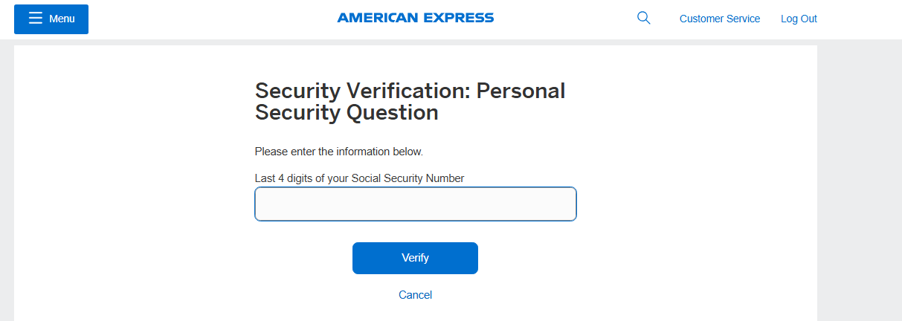Click the American Express logo

[x=415, y=18]
